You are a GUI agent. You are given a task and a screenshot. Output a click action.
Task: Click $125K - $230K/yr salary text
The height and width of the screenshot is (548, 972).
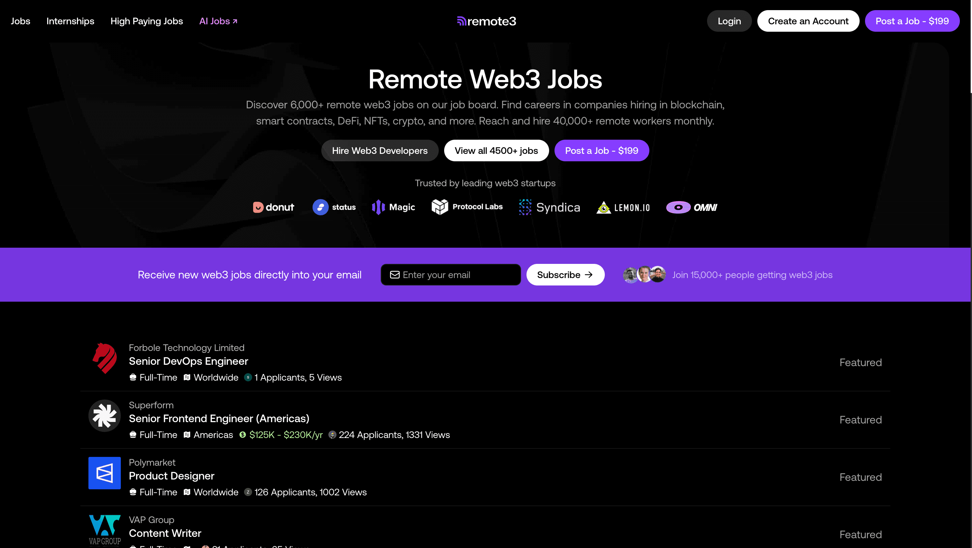click(286, 435)
